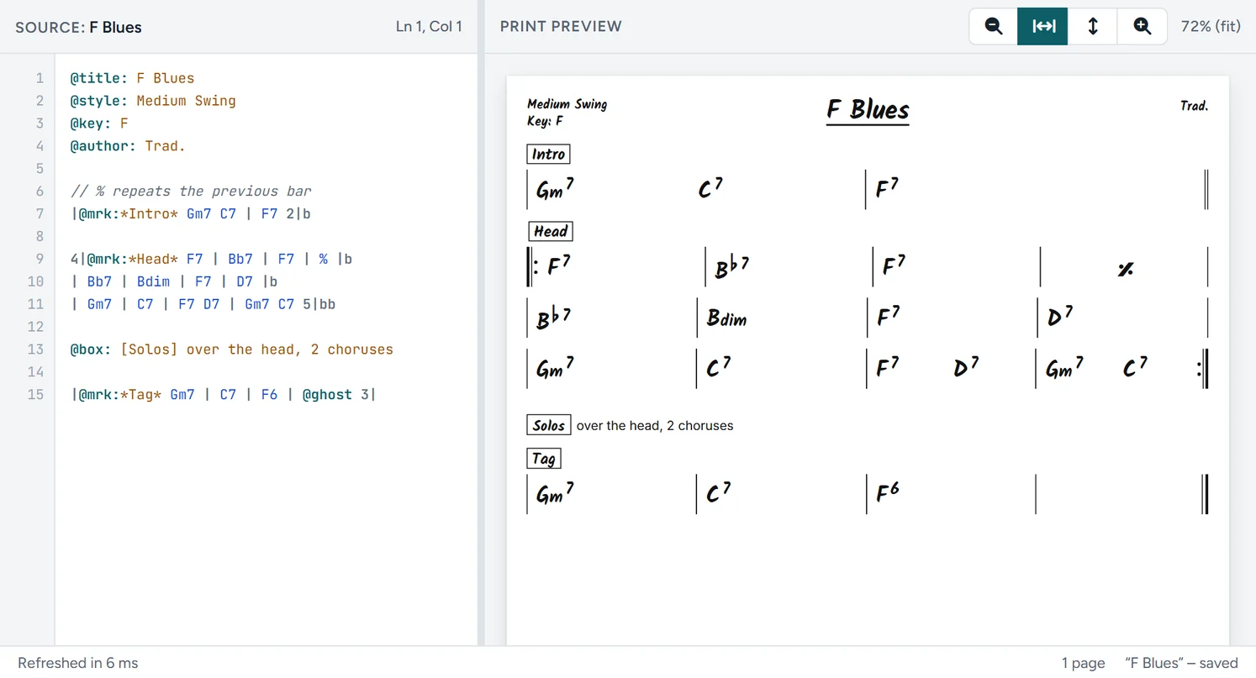Screen dimensions: 1256x678
Task: Click the F Blues title in preview
Action: point(868,110)
